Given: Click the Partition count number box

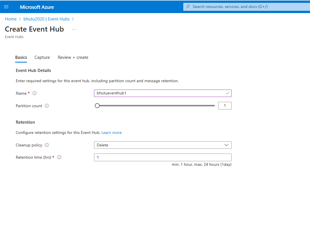Looking at the screenshot, I should tap(225, 106).
